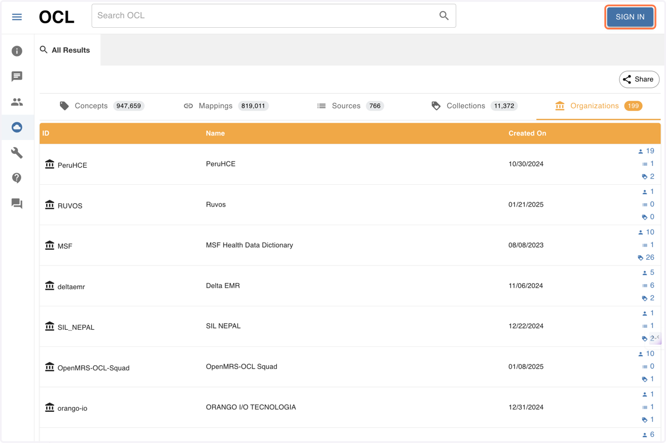Click the organization icon beside orango-io

[x=49, y=407]
